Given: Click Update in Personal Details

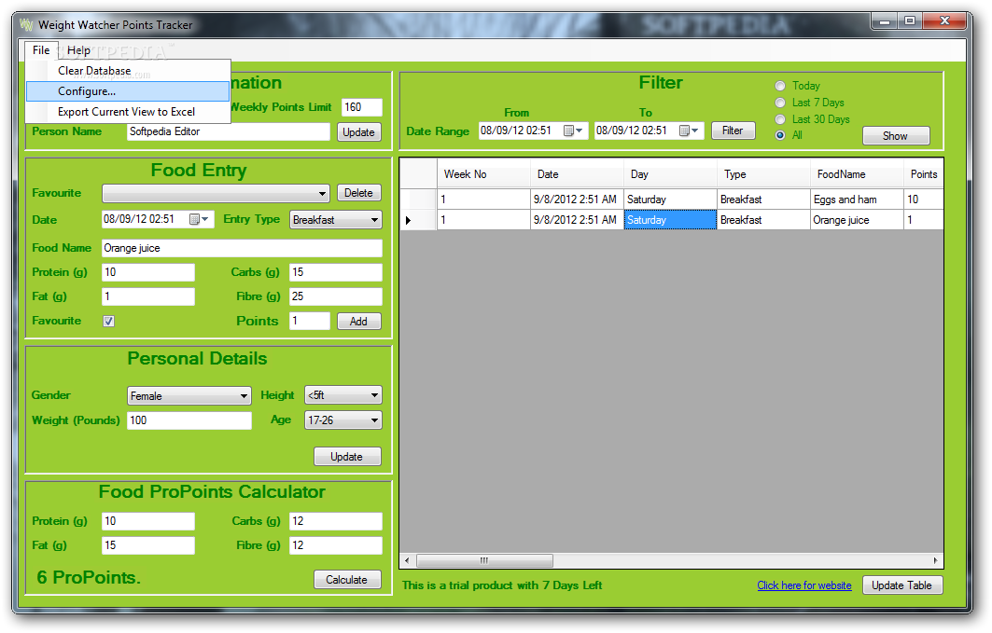Looking at the screenshot, I should click(347, 457).
